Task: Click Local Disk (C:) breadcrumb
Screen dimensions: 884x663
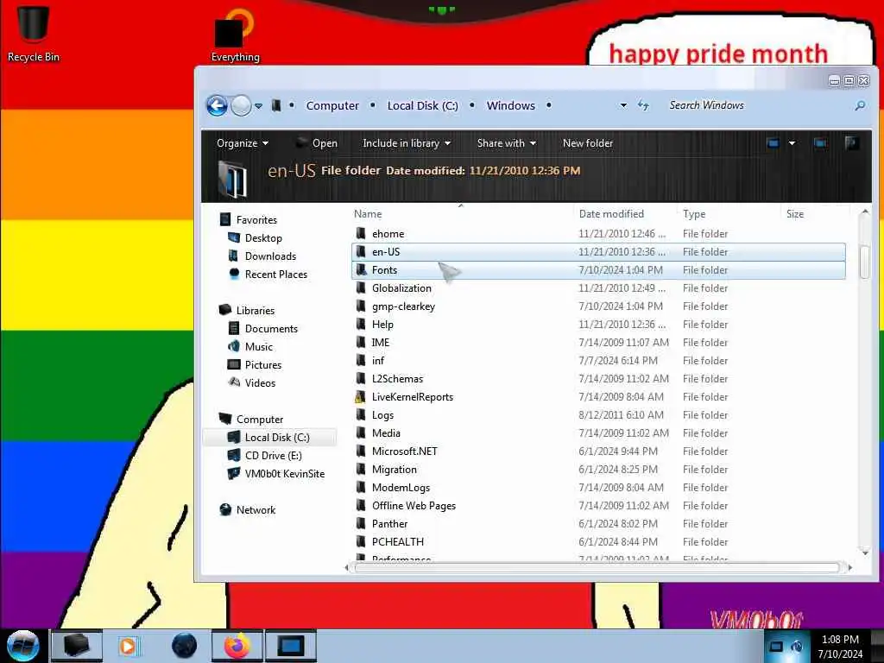Action: [x=422, y=105]
